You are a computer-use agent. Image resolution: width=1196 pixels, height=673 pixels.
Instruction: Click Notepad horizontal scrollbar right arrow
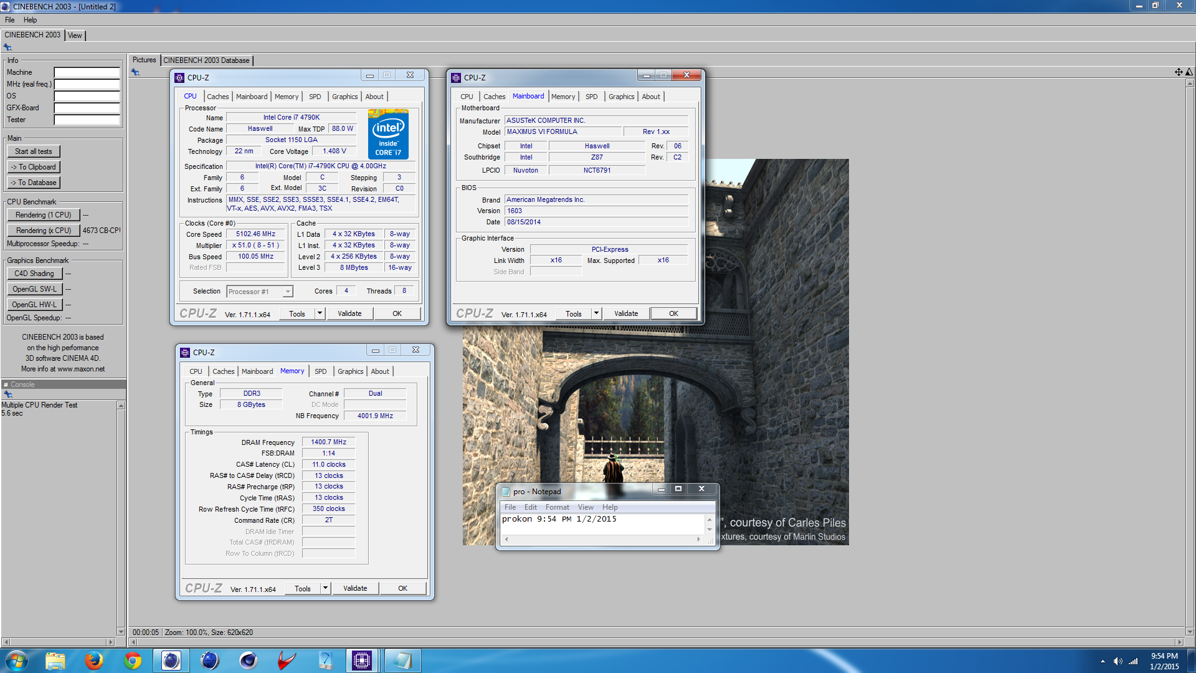[x=698, y=539]
